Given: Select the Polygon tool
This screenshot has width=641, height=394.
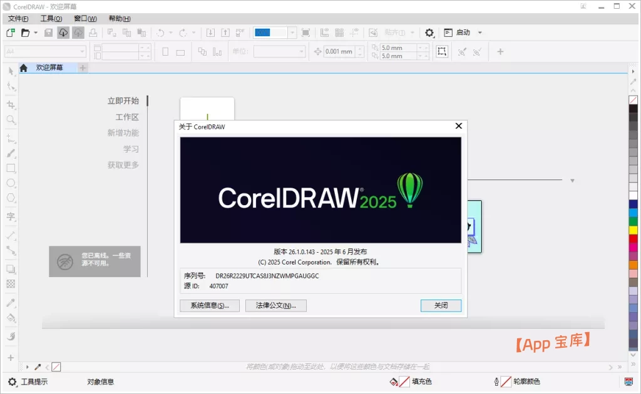Looking at the screenshot, I should coord(11,198).
